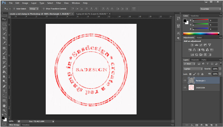Viewport: 223px width, 127px height.
Task: Expand the Group auto-select dropdown
Action: tap(34, 9)
